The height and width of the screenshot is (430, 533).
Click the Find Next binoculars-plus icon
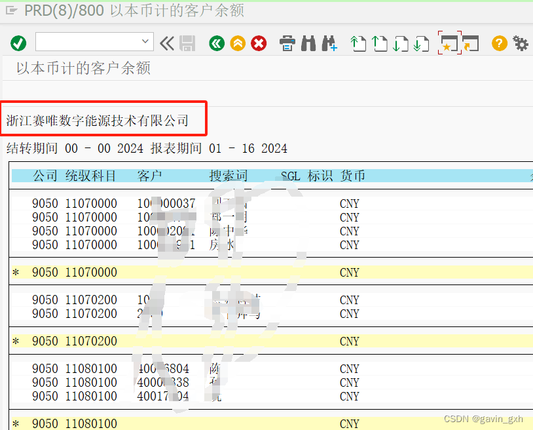pos(329,43)
